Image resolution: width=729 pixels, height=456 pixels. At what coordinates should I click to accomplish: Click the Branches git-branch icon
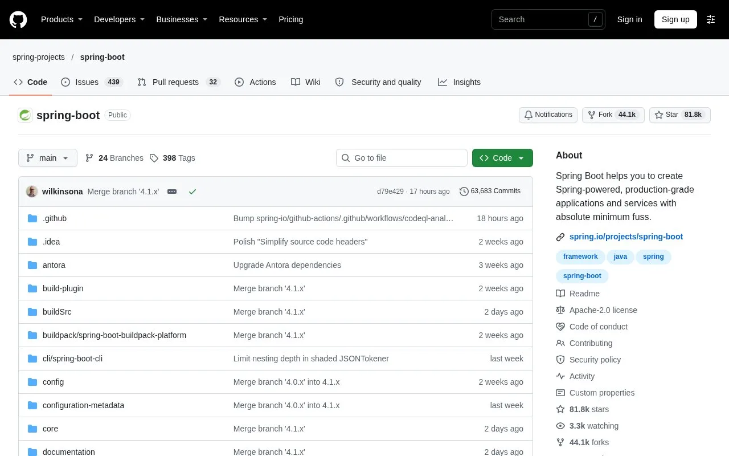pyautogui.click(x=89, y=158)
